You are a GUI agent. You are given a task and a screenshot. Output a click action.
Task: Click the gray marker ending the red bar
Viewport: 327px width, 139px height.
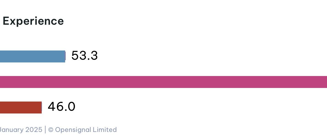pyautogui.click(x=42, y=108)
